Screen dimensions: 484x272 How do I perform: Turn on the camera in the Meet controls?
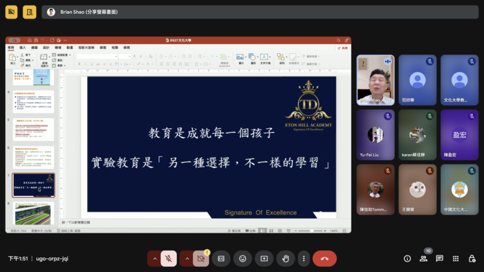tap(201, 258)
